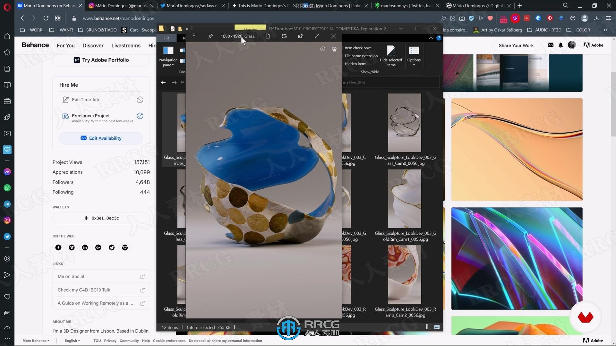
Task: Click the Opera address bar URL
Action: point(118,19)
